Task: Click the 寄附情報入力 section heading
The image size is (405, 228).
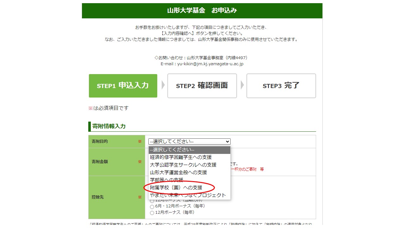Action: click(x=109, y=126)
